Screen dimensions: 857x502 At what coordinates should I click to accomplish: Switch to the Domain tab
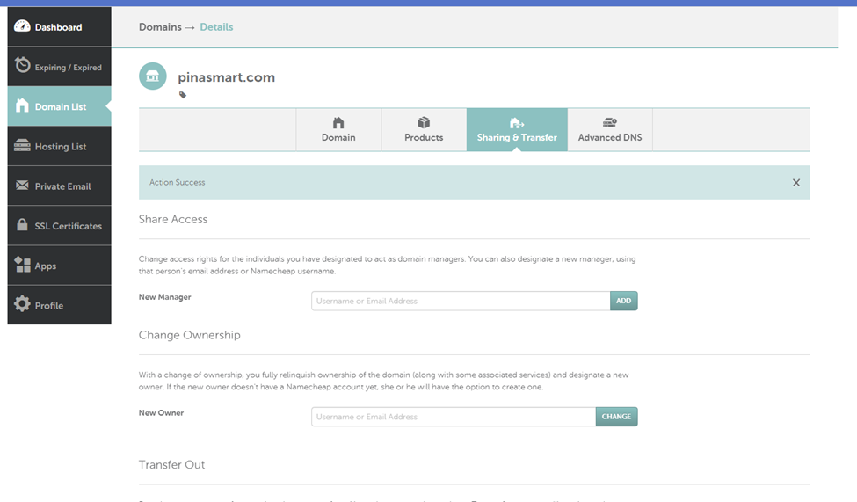pyautogui.click(x=338, y=129)
